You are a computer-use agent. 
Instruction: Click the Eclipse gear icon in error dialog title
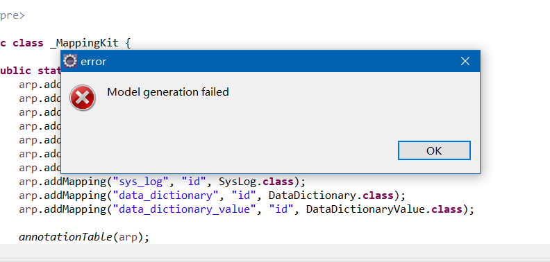[70, 61]
